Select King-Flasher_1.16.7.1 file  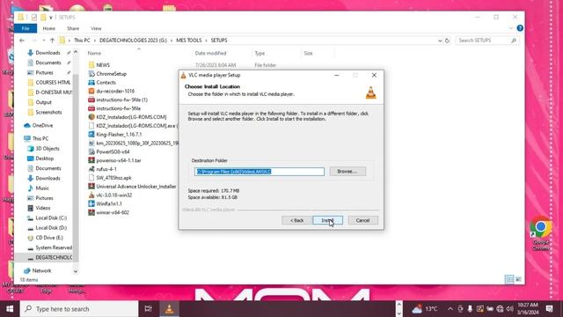(x=119, y=134)
